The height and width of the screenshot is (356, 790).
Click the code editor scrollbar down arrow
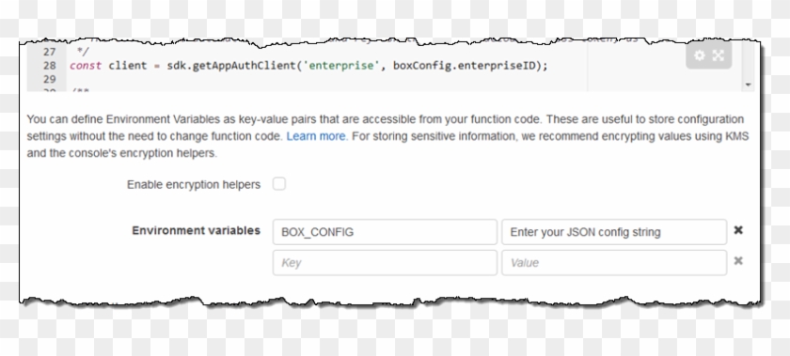click(x=749, y=85)
